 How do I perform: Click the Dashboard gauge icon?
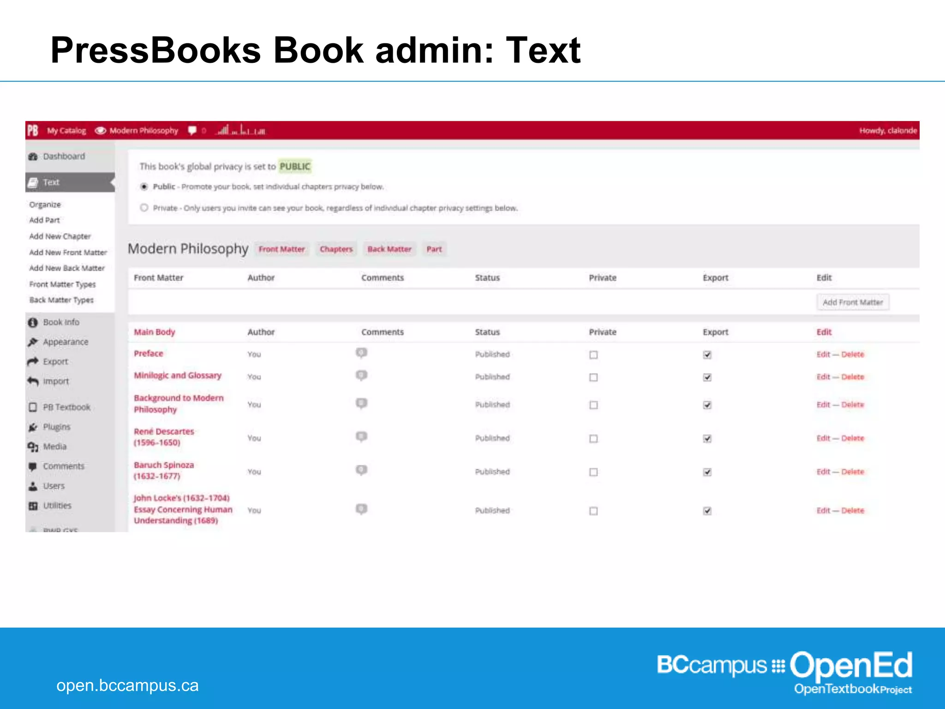point(33,156)
